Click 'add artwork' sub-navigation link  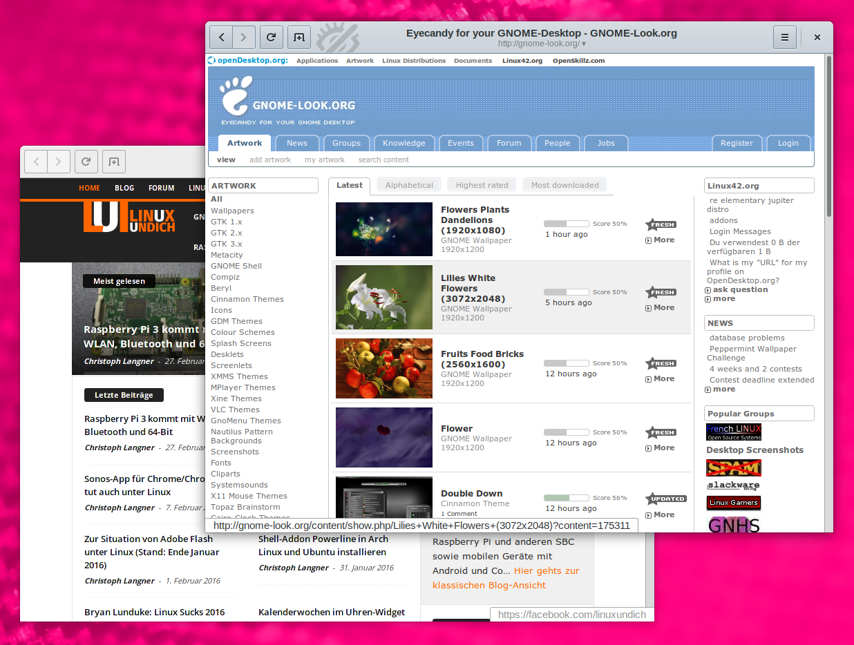[x=270, y=160]
